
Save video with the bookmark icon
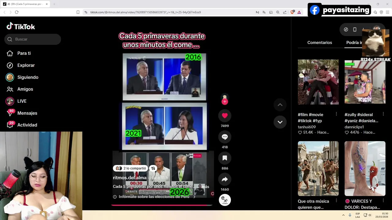click(x=225, y=158)
